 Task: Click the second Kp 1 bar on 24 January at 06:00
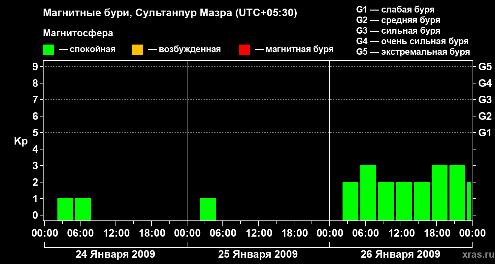coord(83,209)
